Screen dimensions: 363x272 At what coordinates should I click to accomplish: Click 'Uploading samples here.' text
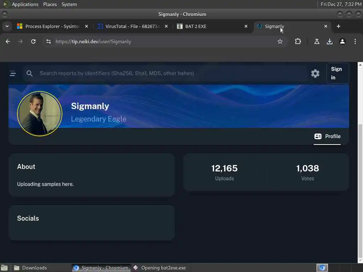coord(45,184)
